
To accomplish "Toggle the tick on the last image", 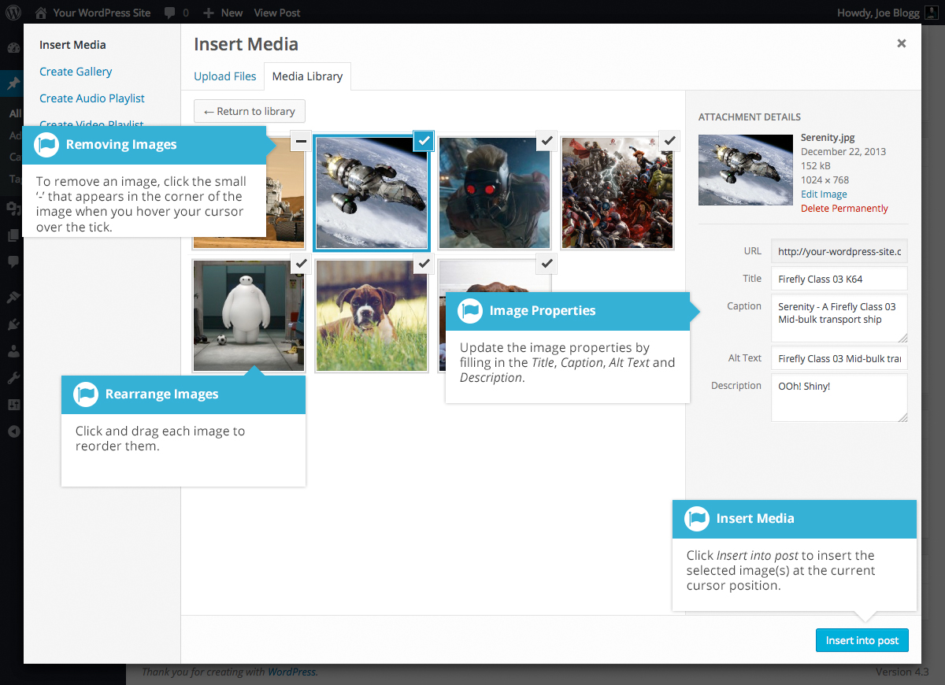I will point(547,264).
